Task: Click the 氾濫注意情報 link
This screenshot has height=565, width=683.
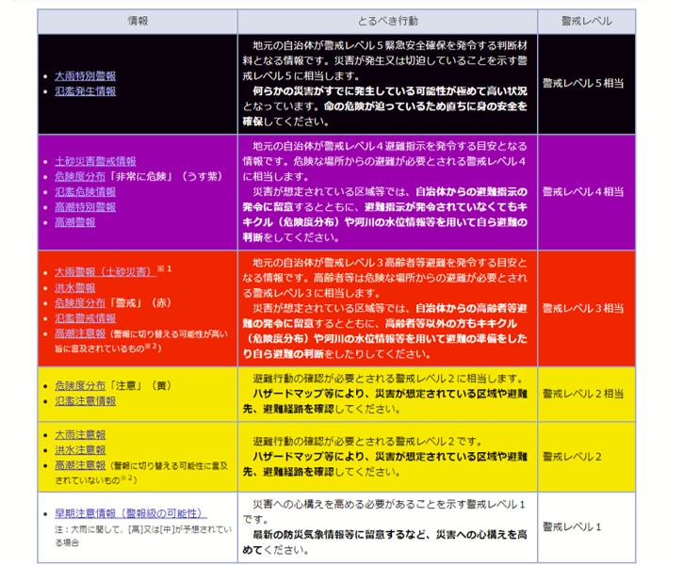Action: pyautogui.click(x=85, y=400)
